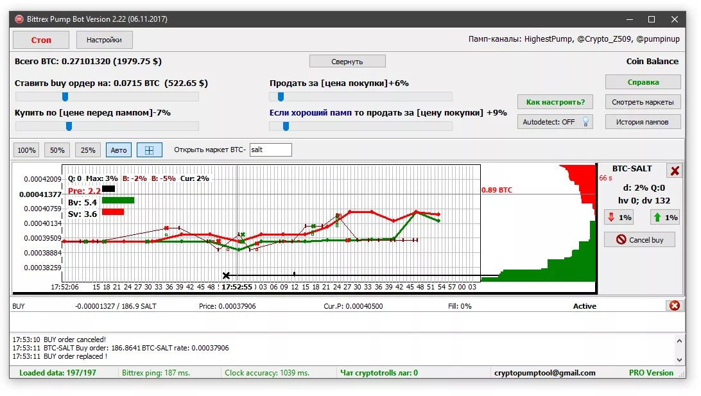Click the Свернуть collapse button
This screenshot has height=396, width=701.
point(347,61)
